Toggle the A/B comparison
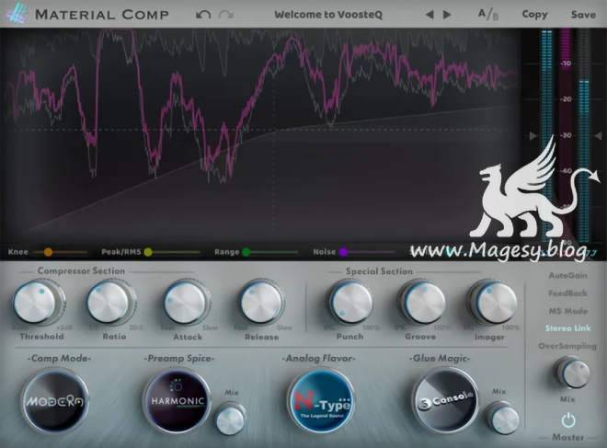The height and width of the screenshot is (448, 607). tap(487, 15)
